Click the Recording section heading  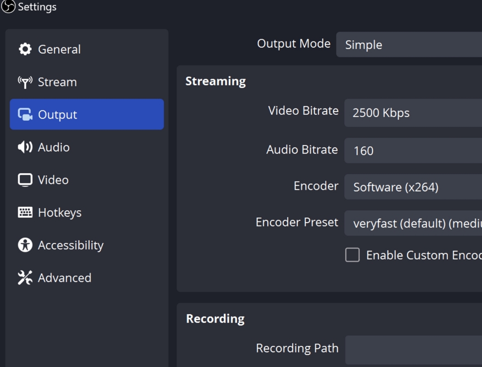click(x=215, y=319)
